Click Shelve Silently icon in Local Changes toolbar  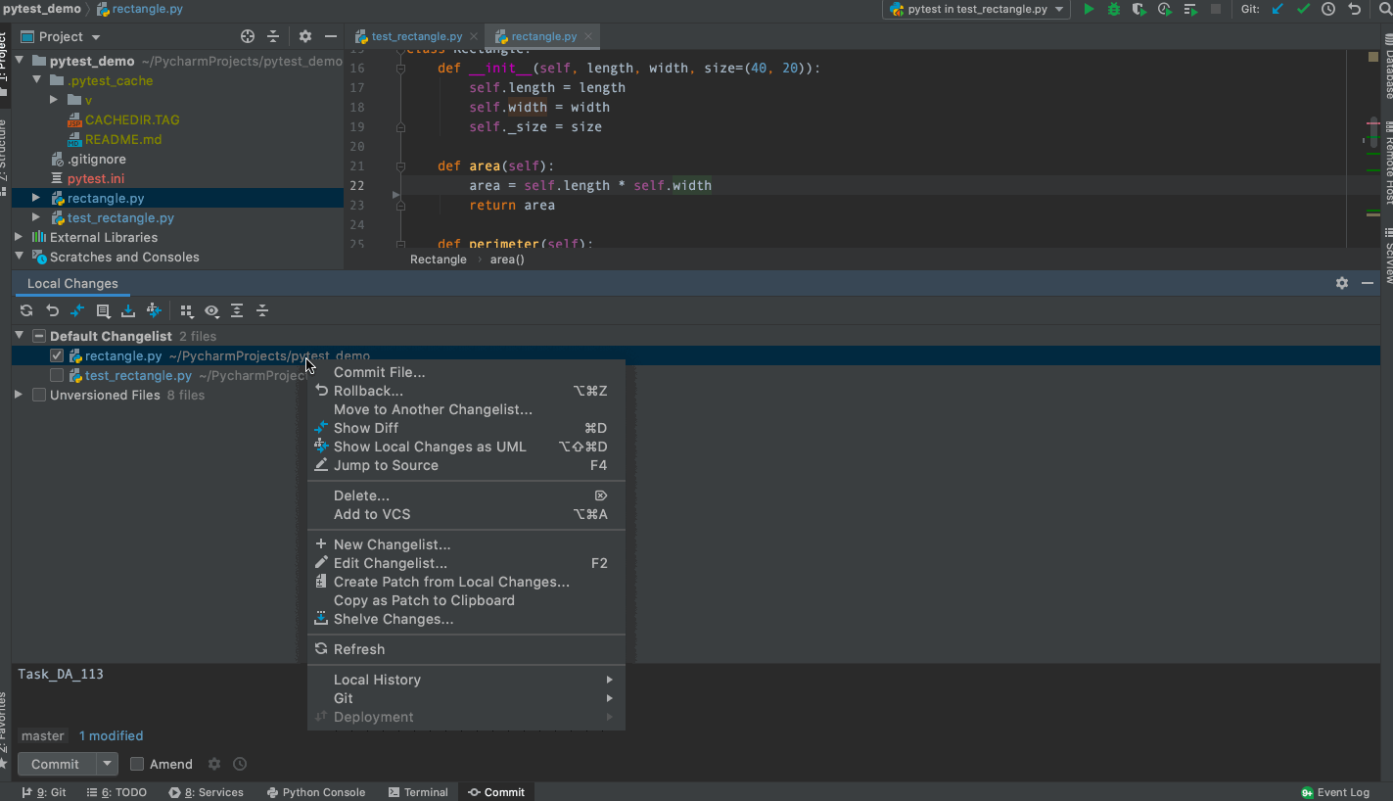click(128, 310)
